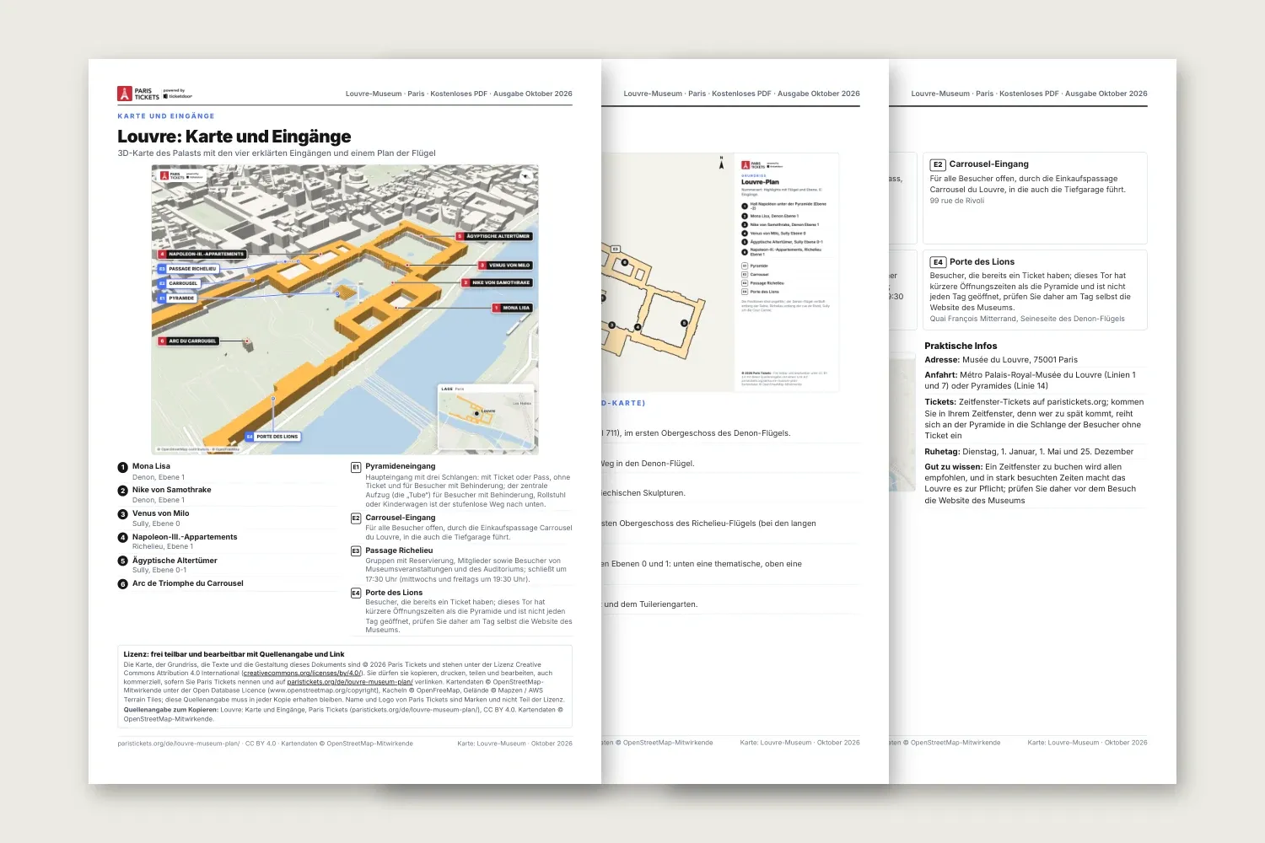The height and width of the screenshot is (843, 1265).
Task: Click the "Louvre-Plan" heading on the middle page
Action: [760, 182]
